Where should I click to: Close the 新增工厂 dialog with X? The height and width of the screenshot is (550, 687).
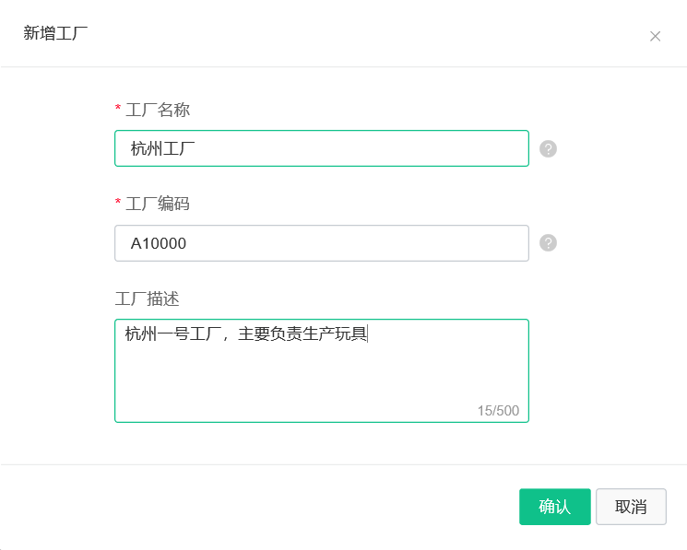655,36
